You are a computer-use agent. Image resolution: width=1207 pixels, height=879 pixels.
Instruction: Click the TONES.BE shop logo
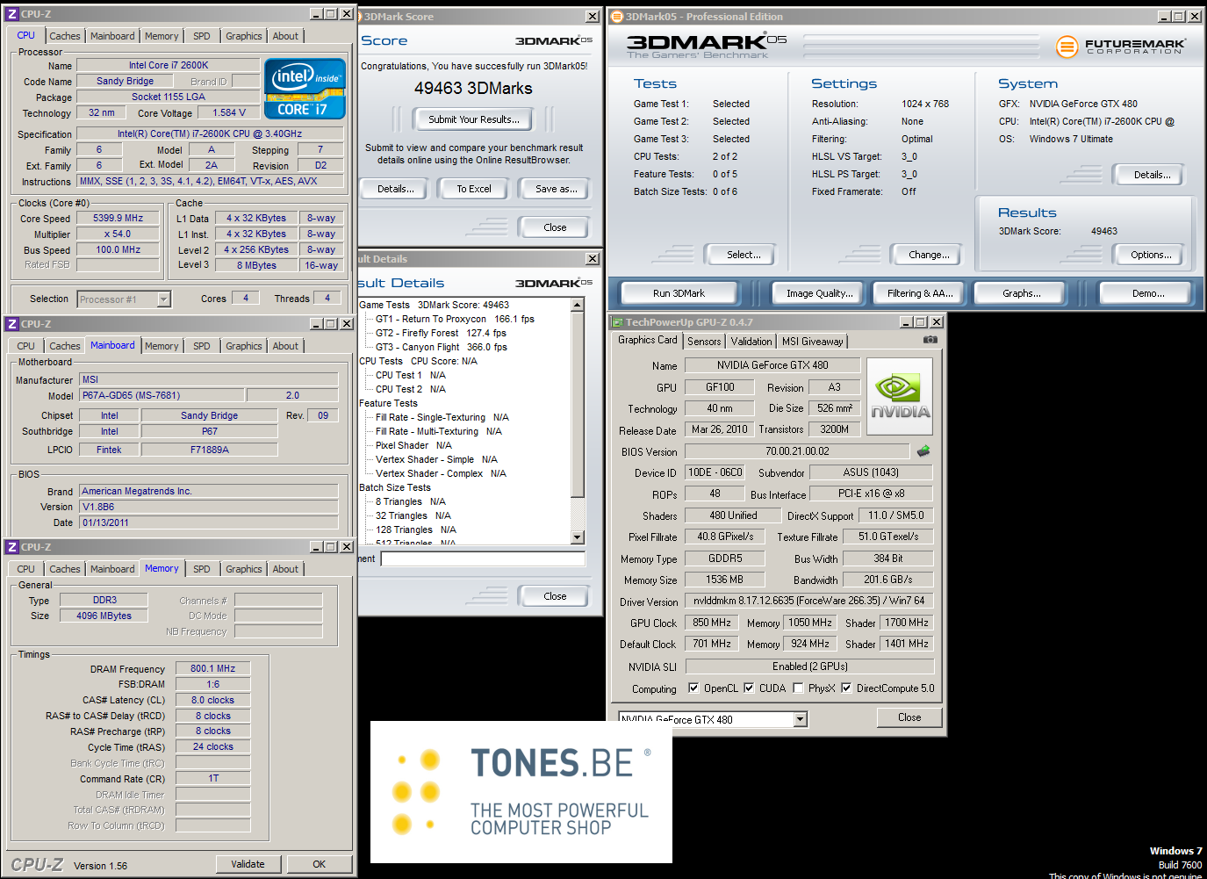[521, 792]
